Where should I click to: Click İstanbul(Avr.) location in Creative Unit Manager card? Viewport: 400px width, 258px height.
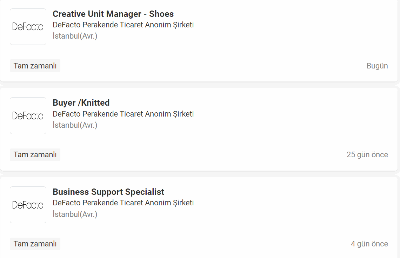pyautogui.click(x=75, y=36)
